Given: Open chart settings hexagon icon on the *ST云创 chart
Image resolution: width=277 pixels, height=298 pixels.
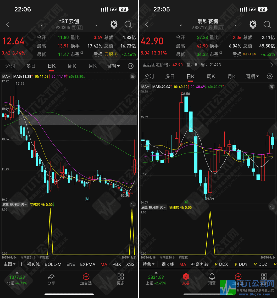Looking at the screenshot, I should 131,66.
